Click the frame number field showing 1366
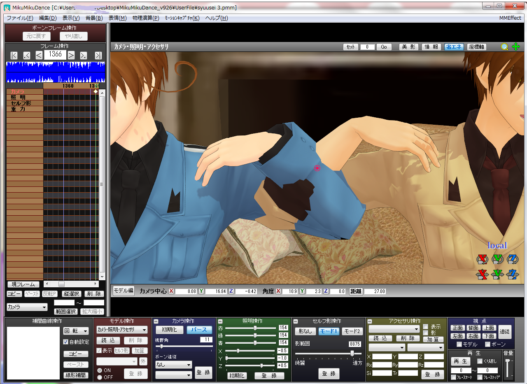Image resolution: width=527 pixels, height=384 pixels. click(x=55, y=54)
